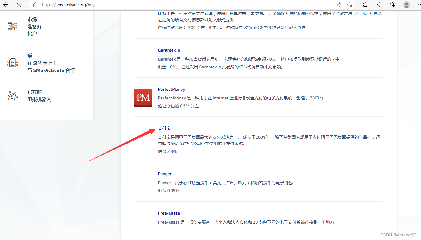This screenshot has width=421, height=240.
Task: Add page to favorites with star-plus icon
Action: (x=350, y=5)
